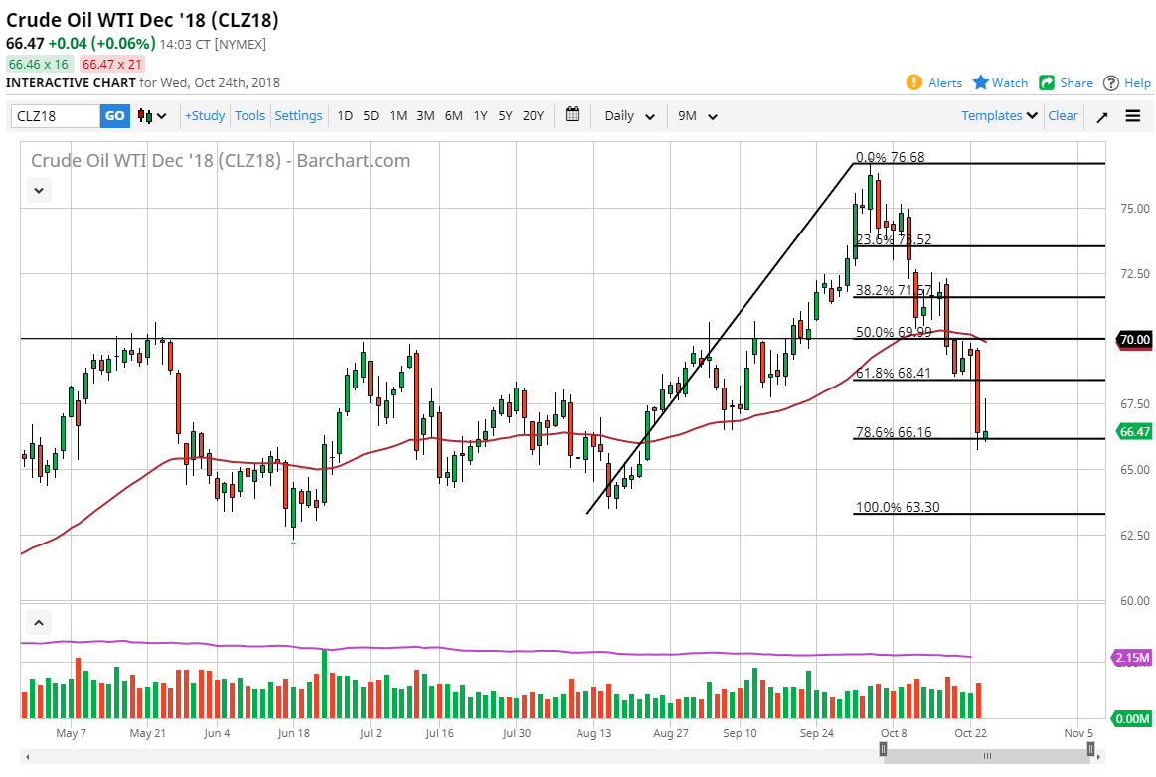
Task: Clear all chart studies with Clear link
Action: coord(1063,115)
